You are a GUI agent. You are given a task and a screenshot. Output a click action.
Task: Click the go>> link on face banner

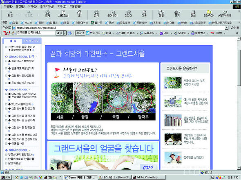148,167
